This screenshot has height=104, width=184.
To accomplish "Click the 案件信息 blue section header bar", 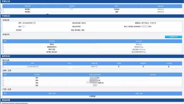I will [92, 56].
